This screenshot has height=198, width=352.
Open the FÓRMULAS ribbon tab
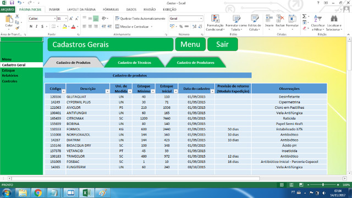click(111, 9)
